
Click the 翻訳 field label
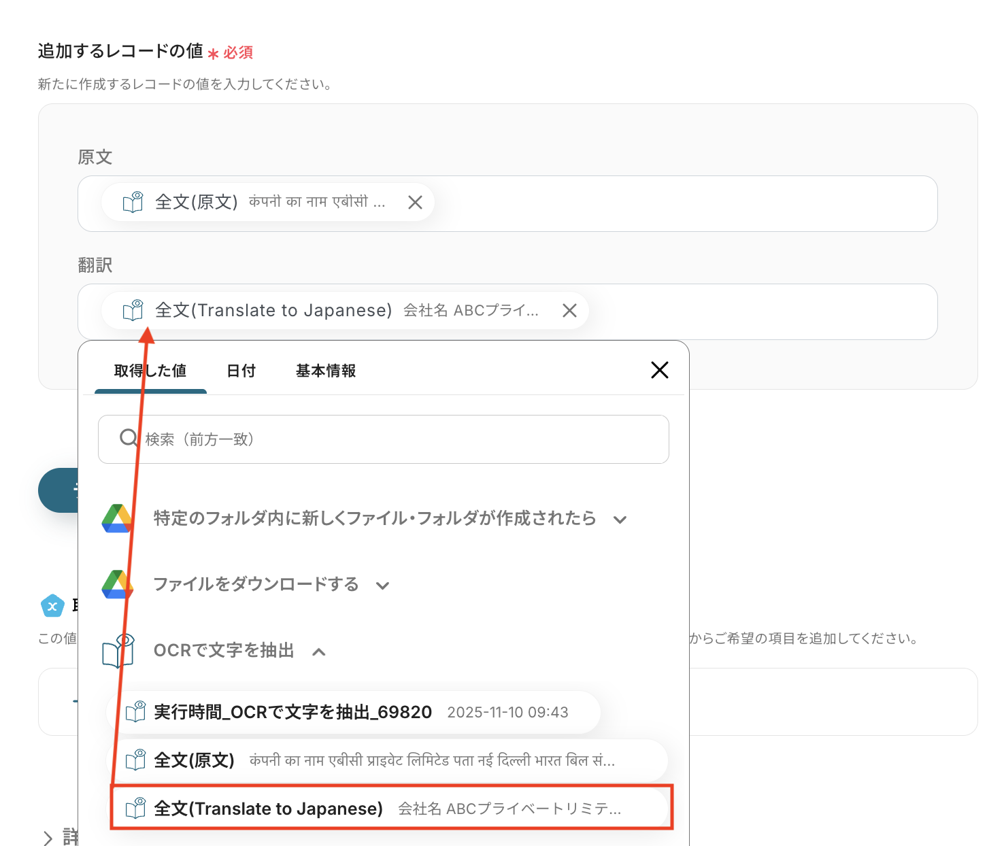95,265
